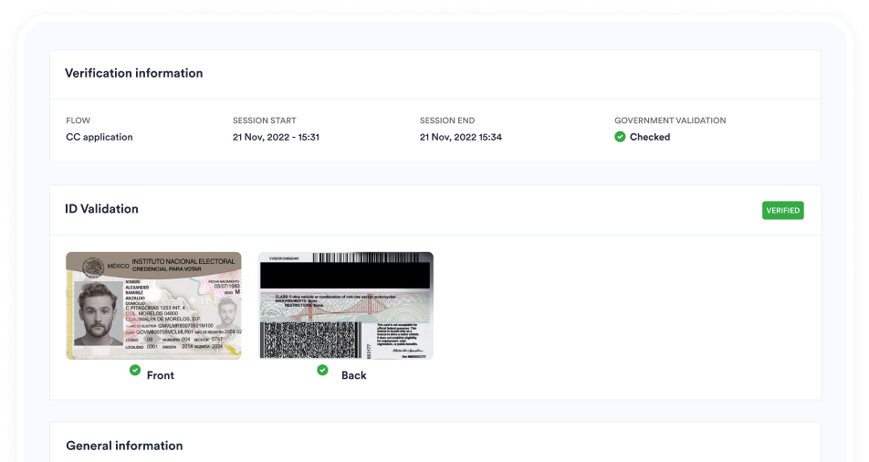Click the 'SESSION END' label
Screen dimensions: 869x462
447,121
